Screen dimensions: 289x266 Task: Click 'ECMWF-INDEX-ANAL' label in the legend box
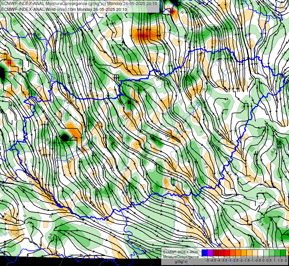coord(181,252)
